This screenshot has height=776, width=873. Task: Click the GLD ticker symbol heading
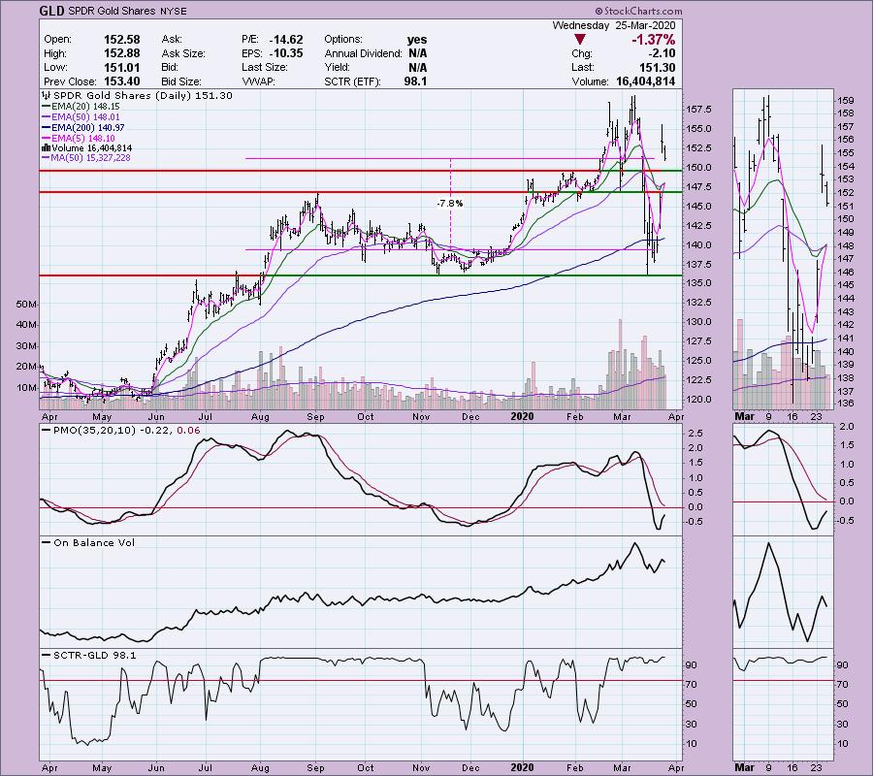(52, 11)
